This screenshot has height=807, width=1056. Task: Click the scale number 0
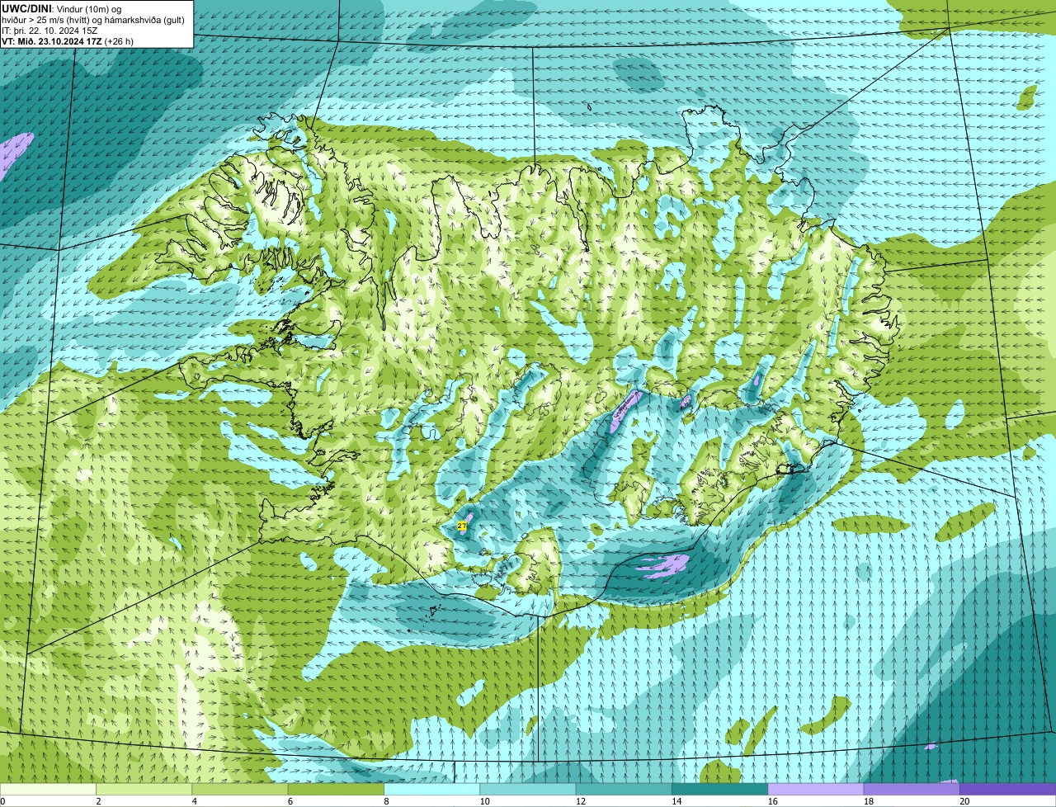click(x=2, y=801)
